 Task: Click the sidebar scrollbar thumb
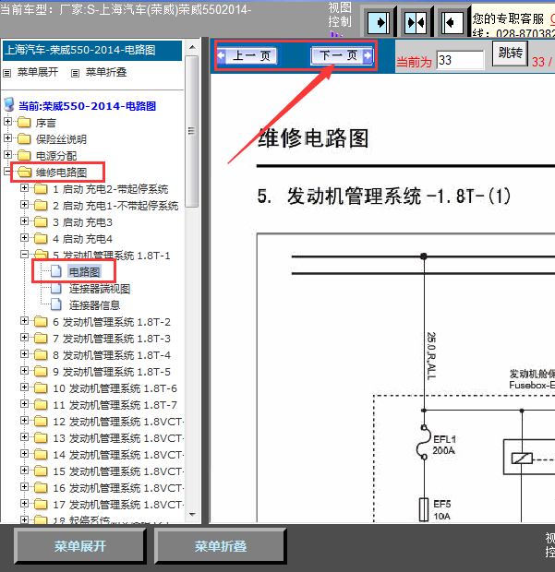click(x=191, y=131)
